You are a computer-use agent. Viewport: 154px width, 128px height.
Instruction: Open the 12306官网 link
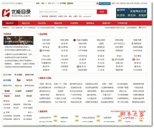point(138,70)
